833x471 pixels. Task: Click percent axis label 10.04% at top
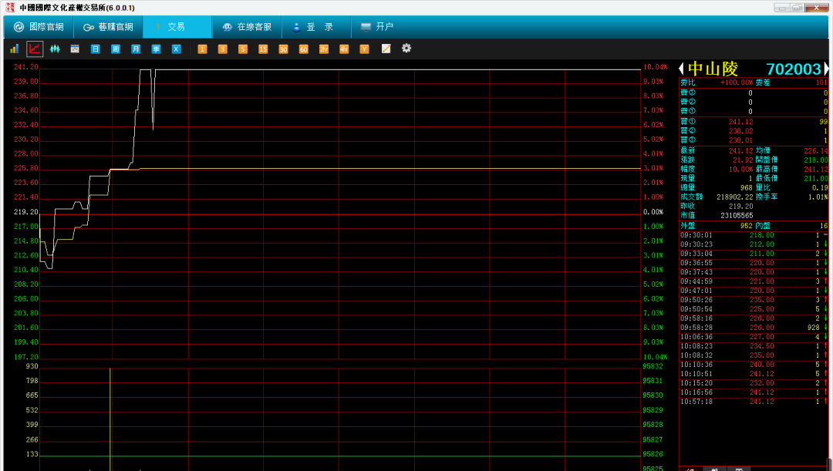pyautogui.click(x=655, y=67)
